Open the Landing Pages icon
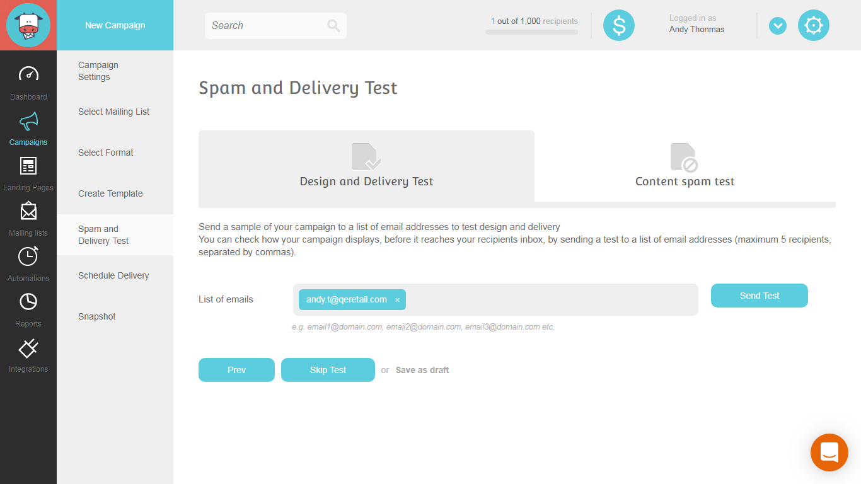 coord(28,166)
